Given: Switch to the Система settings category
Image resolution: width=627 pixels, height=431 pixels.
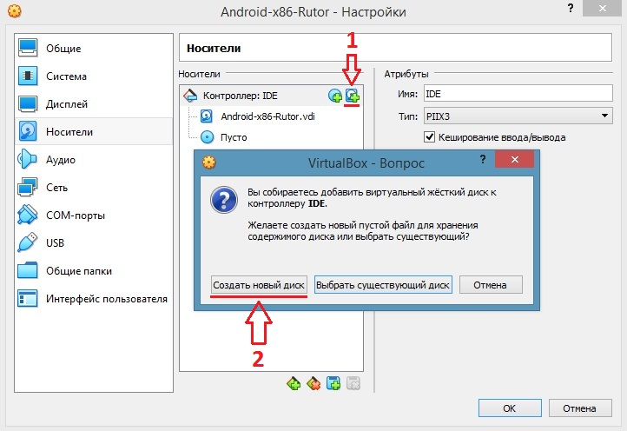Looking at the screenshot, I should tap(66, 76).
